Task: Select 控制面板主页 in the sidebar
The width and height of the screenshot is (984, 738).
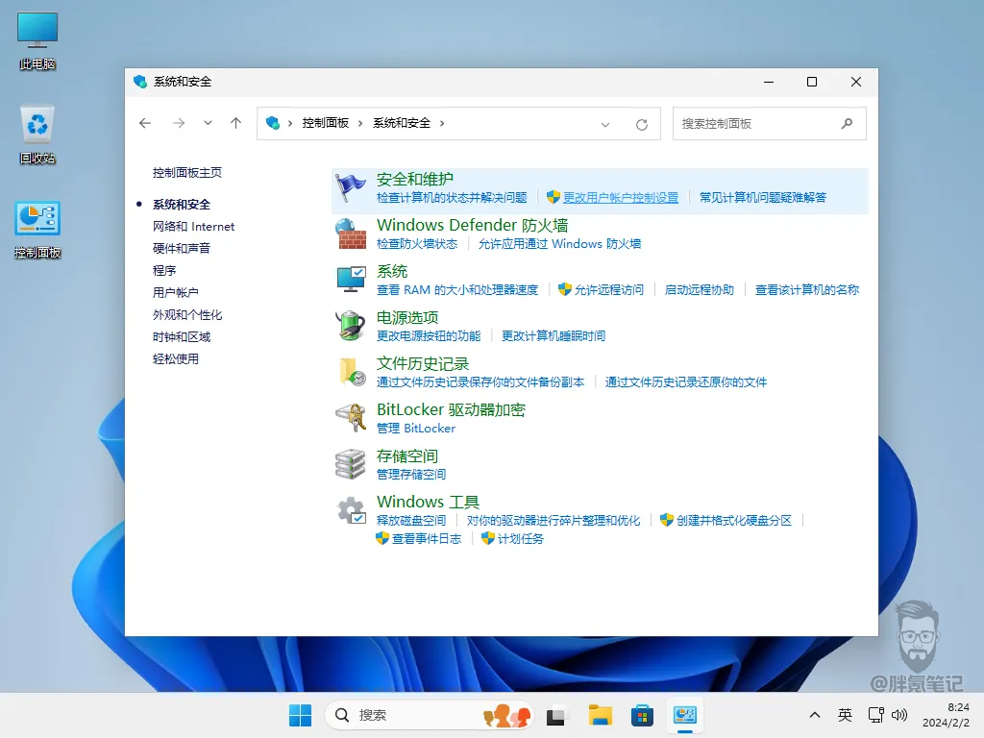Action: [187, 173]
